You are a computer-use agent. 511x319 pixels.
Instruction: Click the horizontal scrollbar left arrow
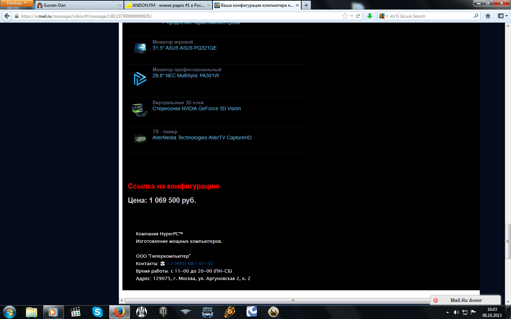tap(122, 301)
